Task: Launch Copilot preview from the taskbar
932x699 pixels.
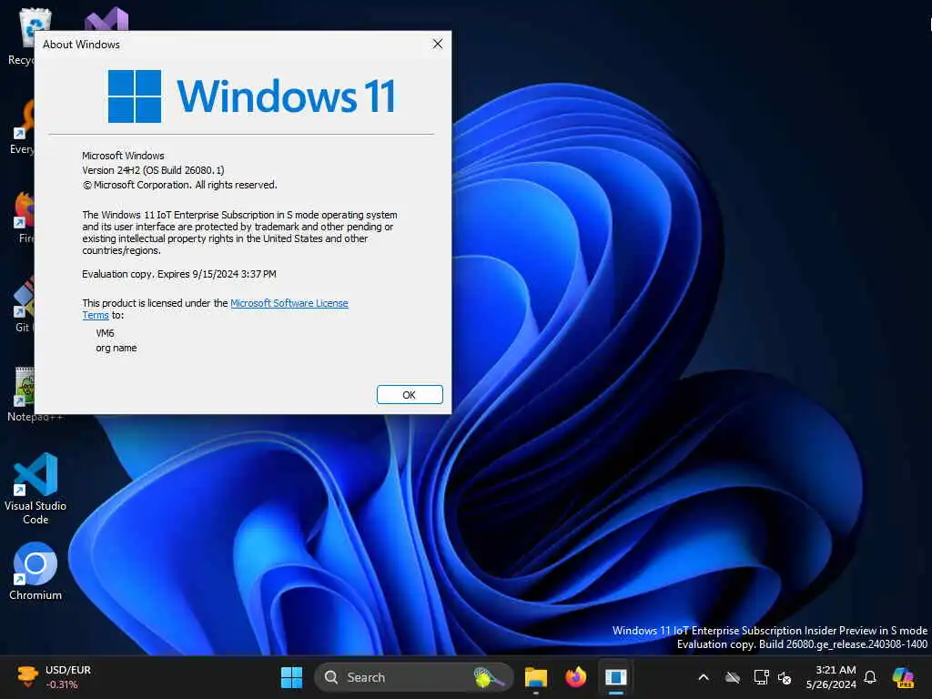Action: (904, 677)
